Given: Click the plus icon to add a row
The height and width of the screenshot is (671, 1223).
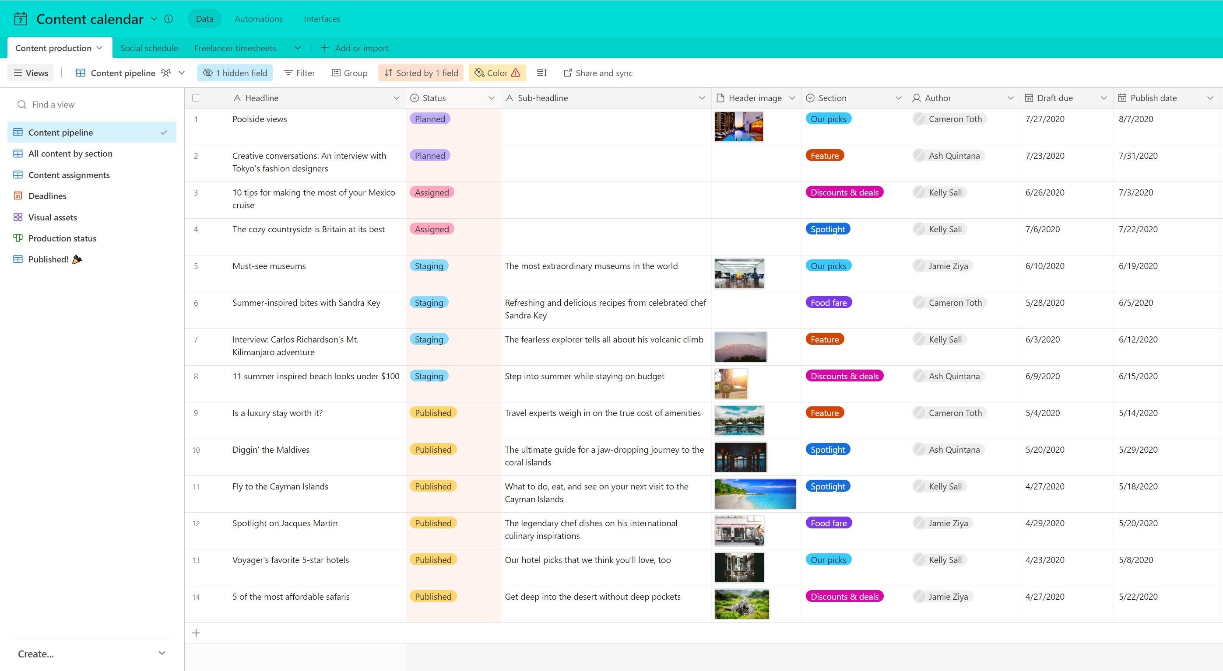Looking at the screenshot, I should 196,633.
